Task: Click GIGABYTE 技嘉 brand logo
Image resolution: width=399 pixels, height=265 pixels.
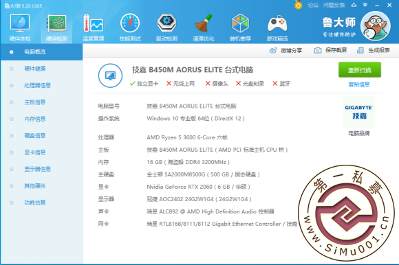Action: point(359,112)
